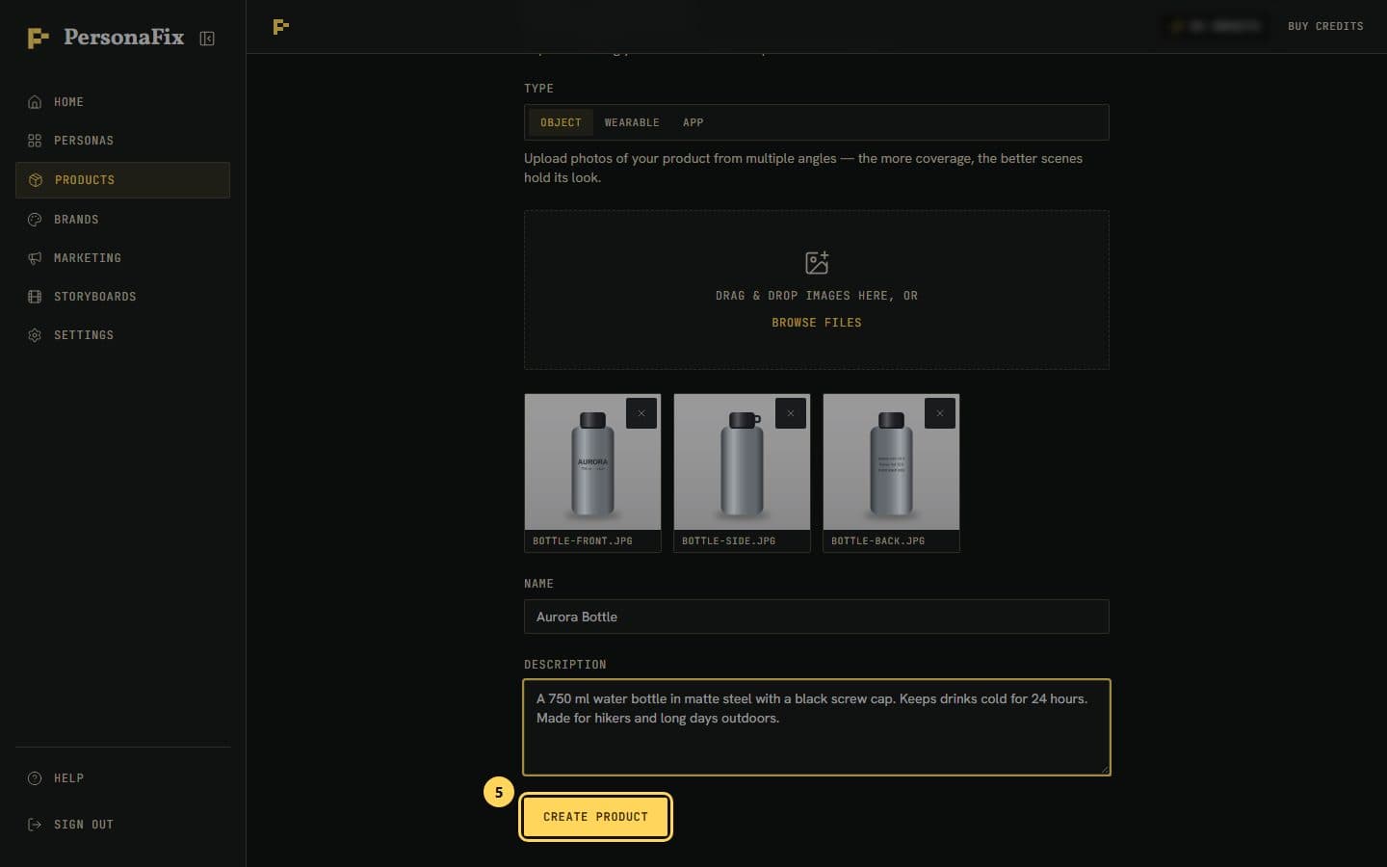1387x867 pixels.
Task: Select the Wearable type option
Action: click(x=632, y=122)
